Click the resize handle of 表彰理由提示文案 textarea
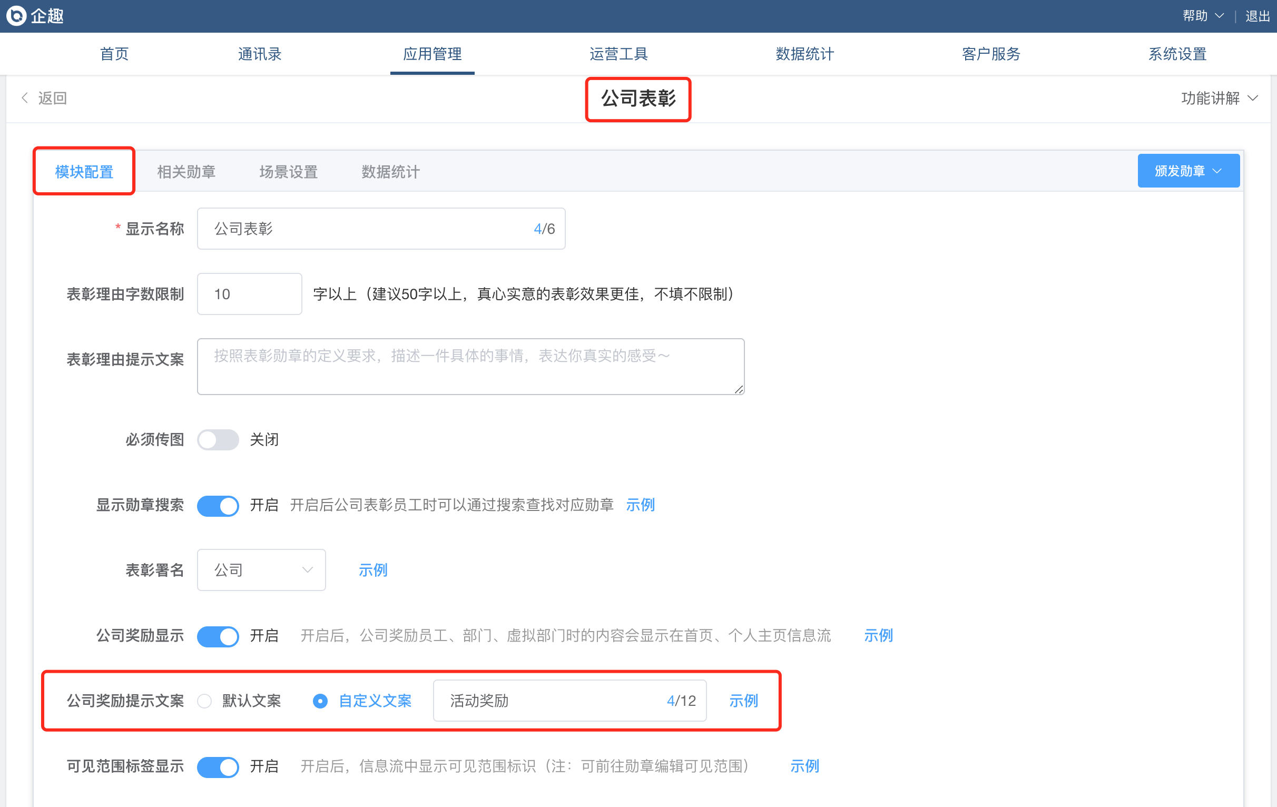Viewport: 1277px width, 807px height. point(739,390)
